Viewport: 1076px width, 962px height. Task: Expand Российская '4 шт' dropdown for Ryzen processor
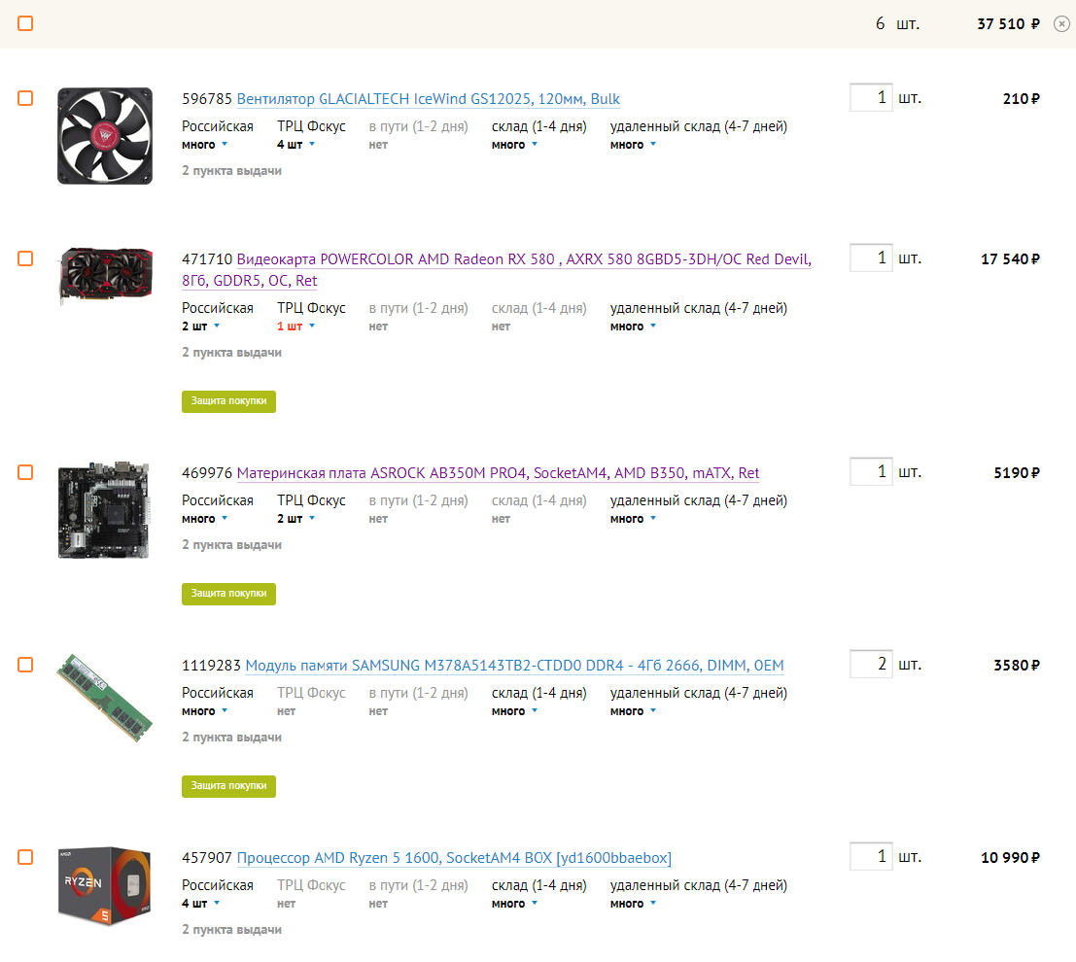tap(200, 904)
